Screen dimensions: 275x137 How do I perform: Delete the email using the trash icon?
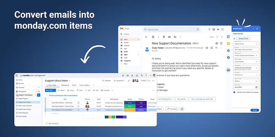(x=164, y=37)
